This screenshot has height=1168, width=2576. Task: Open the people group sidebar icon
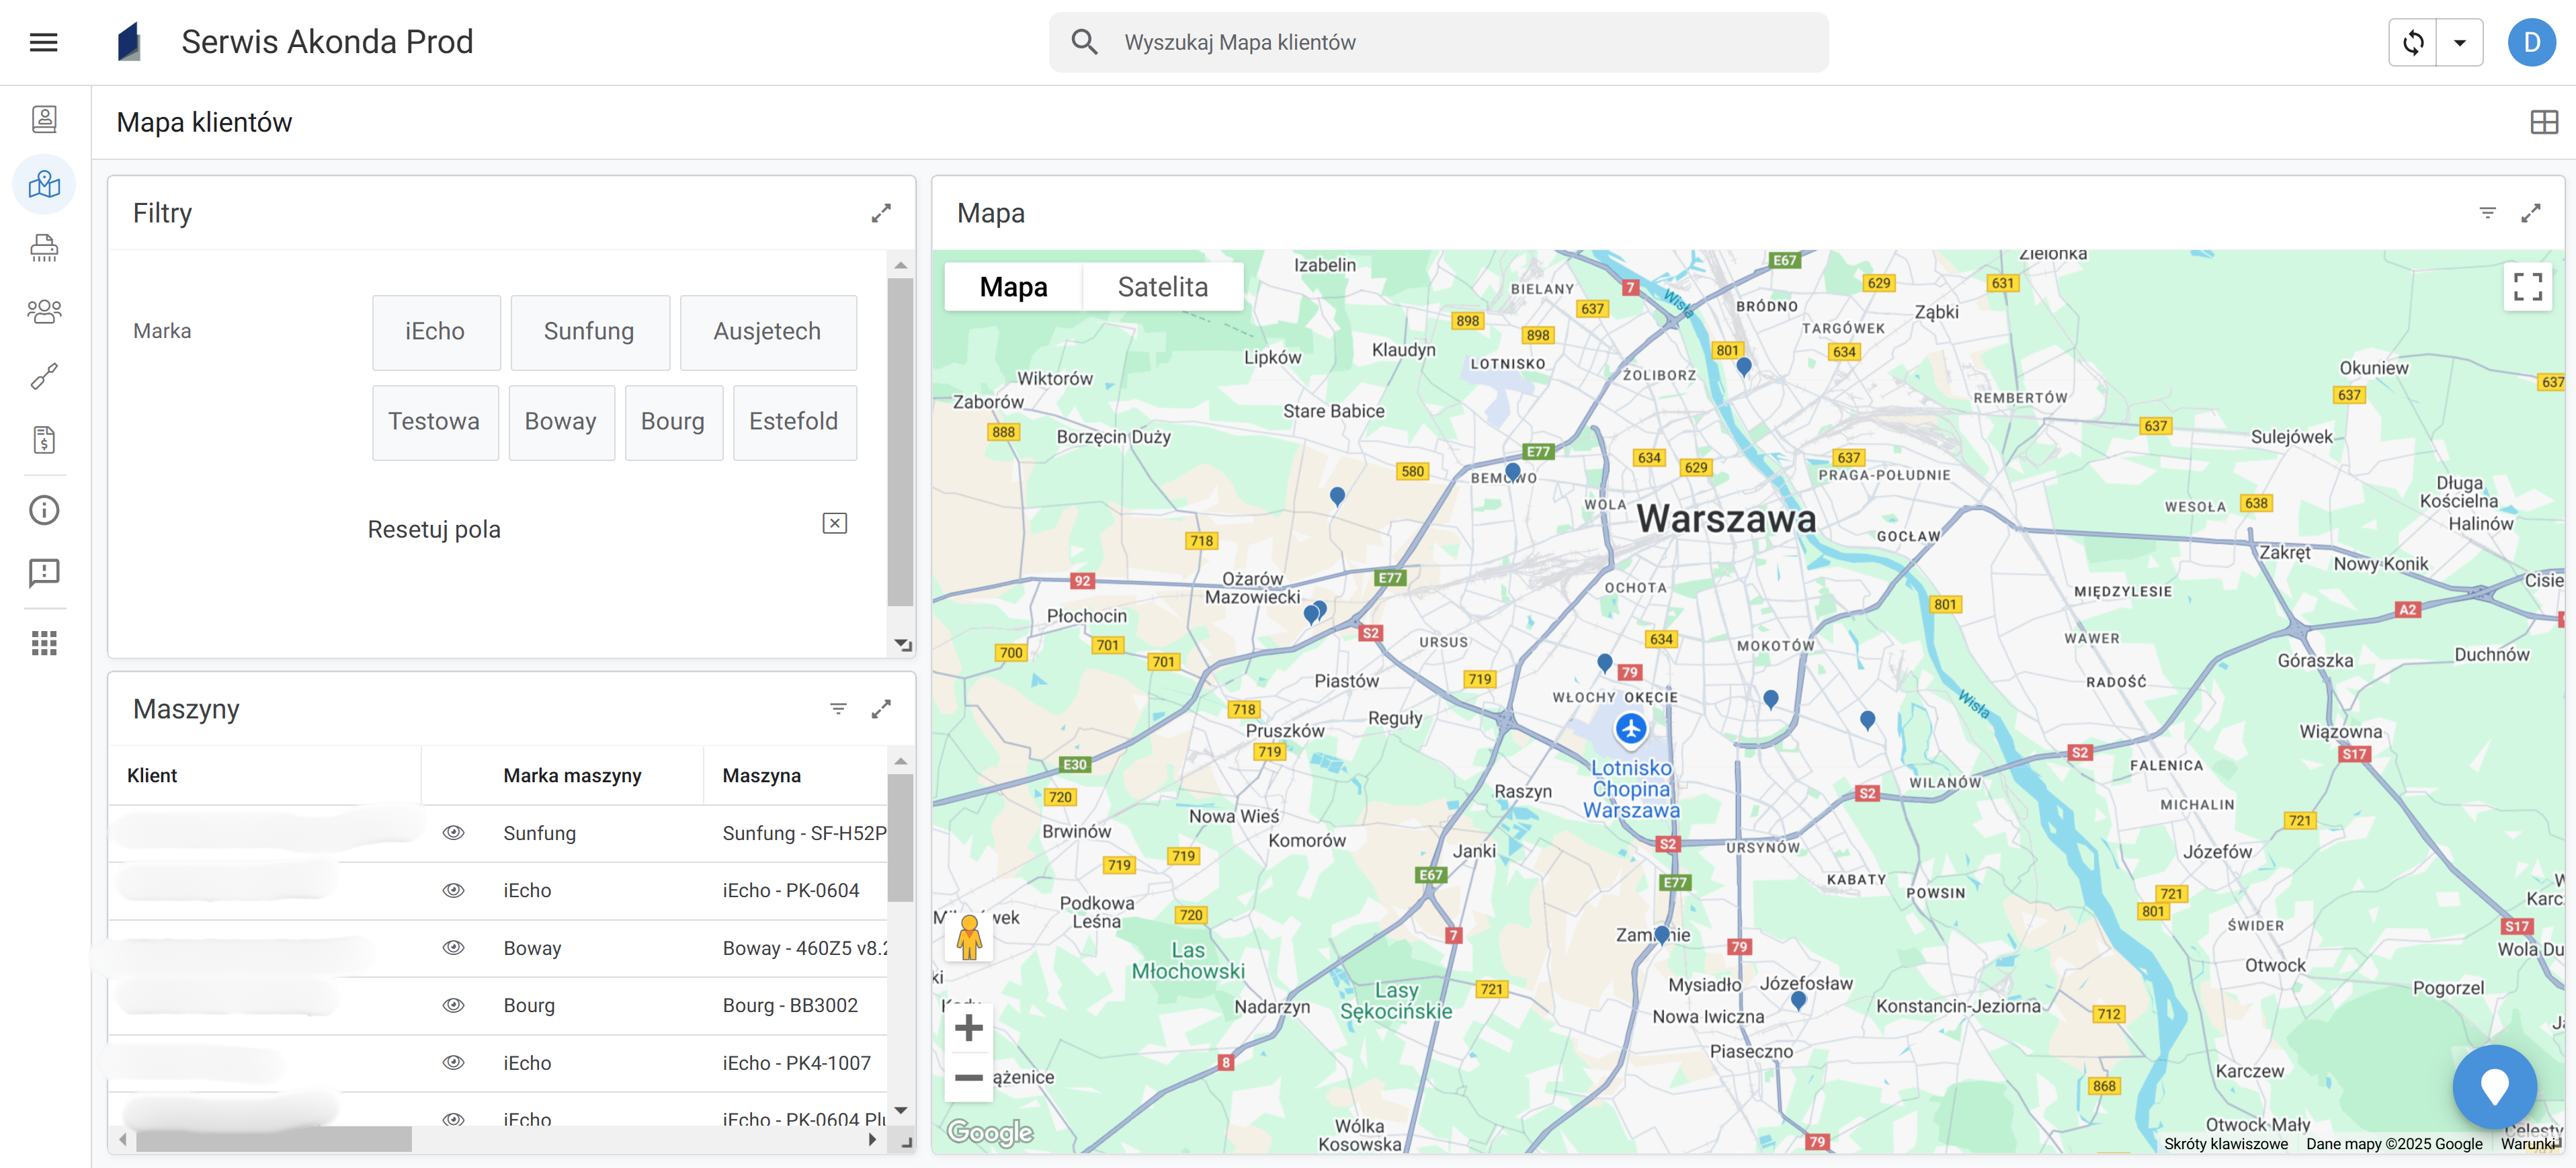[44, 312]
